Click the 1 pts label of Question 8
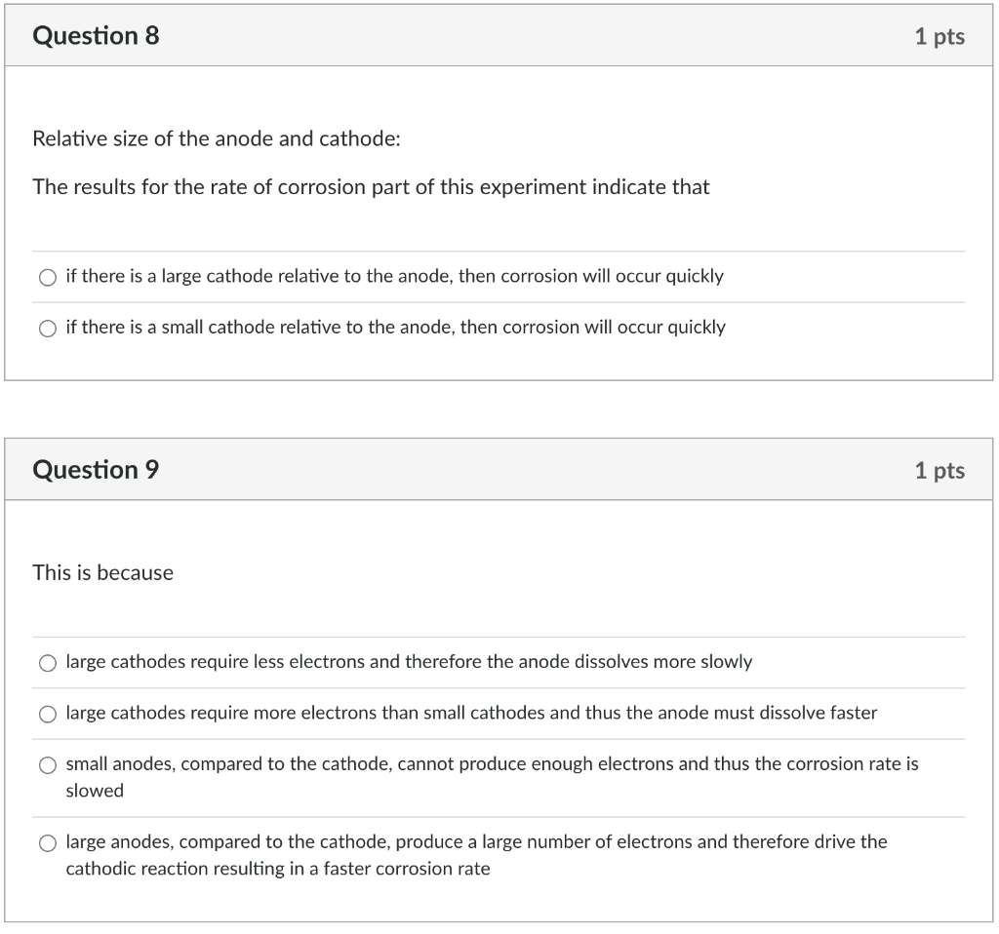The height and width of the screenshot is (934, 999). 939,37
